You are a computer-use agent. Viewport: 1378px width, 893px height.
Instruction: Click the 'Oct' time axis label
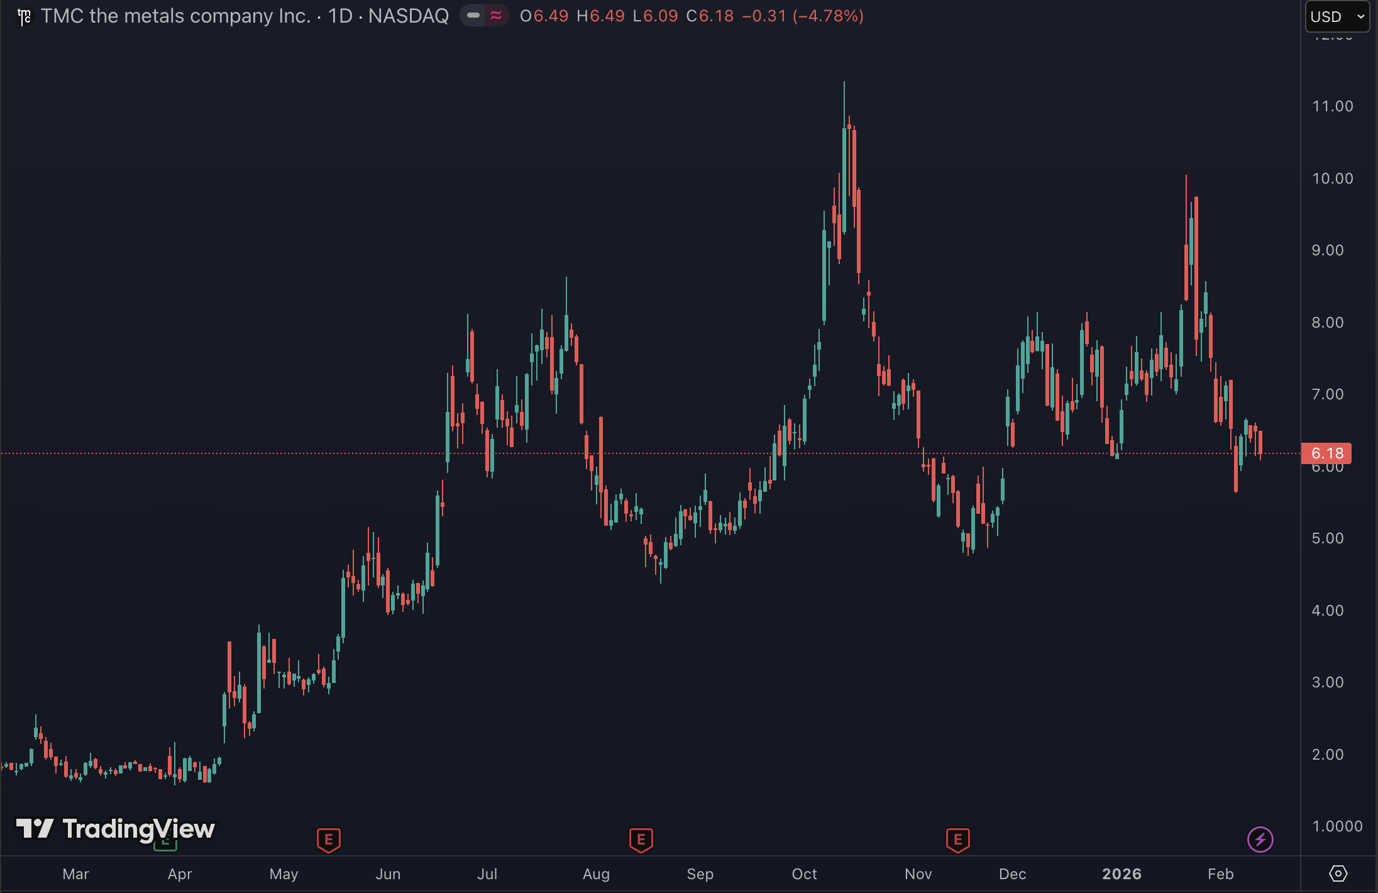click(x=805, y=874)
